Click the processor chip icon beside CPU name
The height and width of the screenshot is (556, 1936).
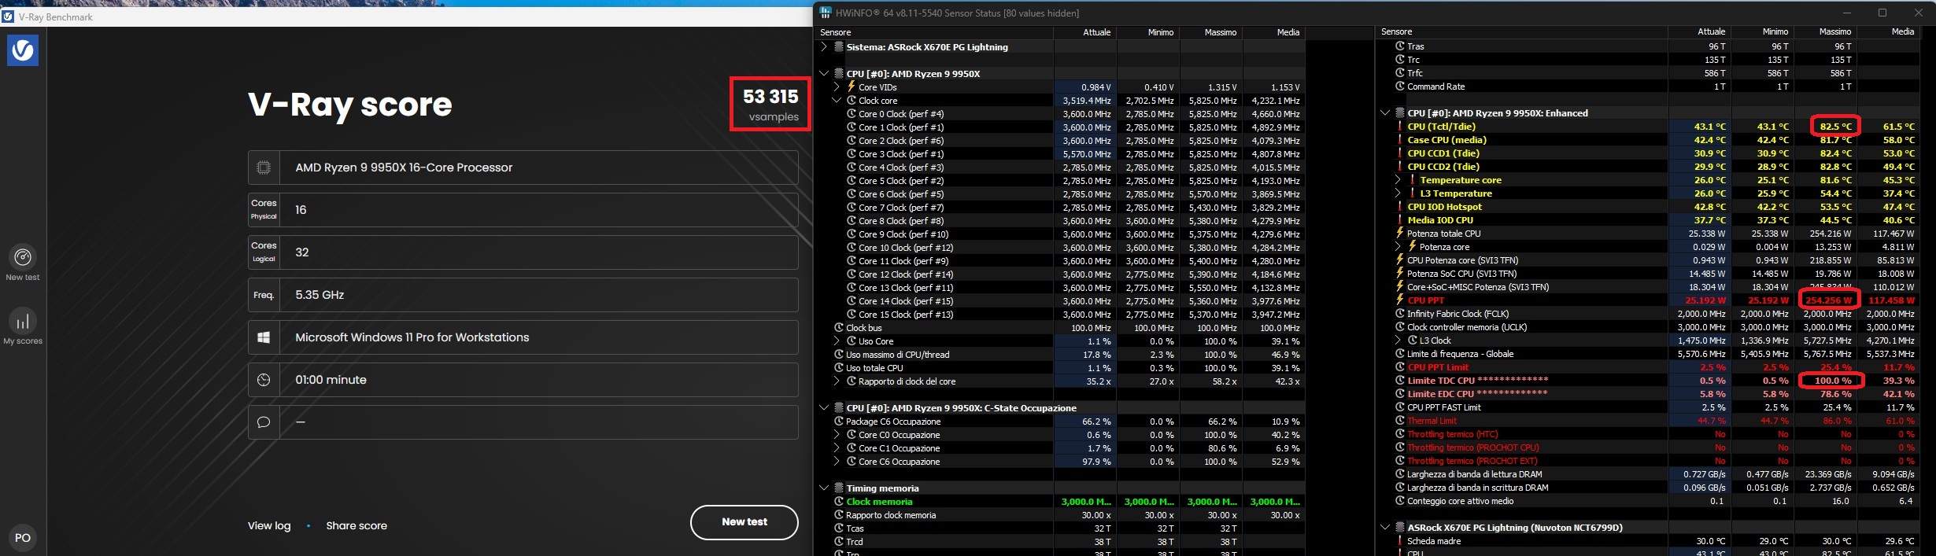click(264, 168)
